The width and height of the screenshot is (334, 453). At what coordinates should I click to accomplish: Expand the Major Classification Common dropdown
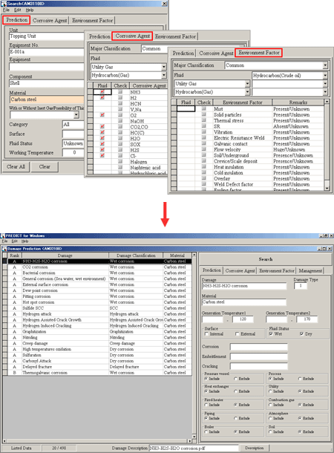[x=325, y=65]
